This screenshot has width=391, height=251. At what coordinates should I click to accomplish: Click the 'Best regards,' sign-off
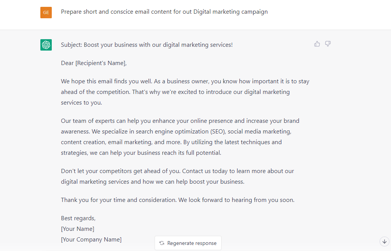(78, 218)
